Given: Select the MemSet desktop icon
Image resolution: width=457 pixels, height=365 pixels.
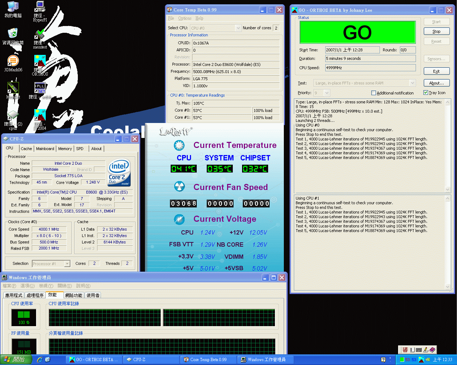Looking at the screenshot, I should 13,91.
